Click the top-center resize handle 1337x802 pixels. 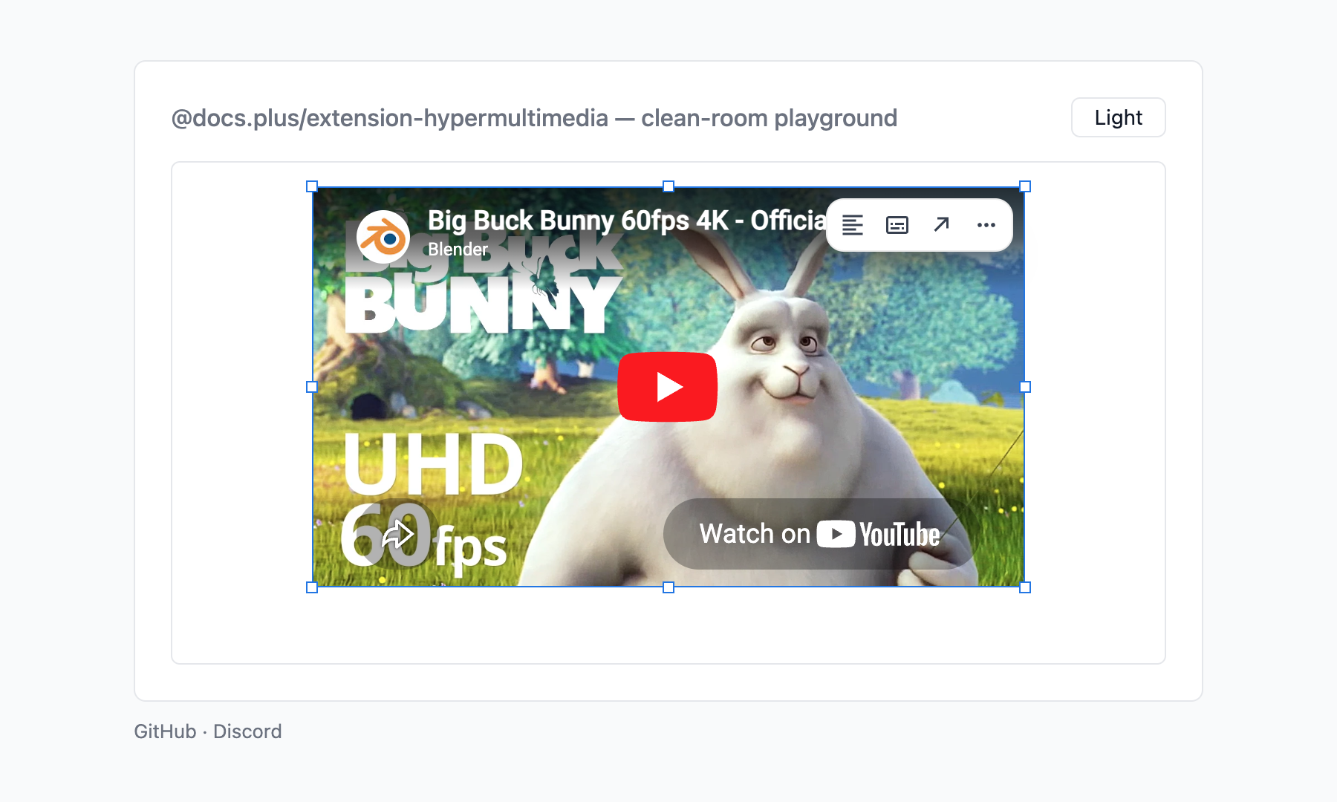tap(668, 186)
